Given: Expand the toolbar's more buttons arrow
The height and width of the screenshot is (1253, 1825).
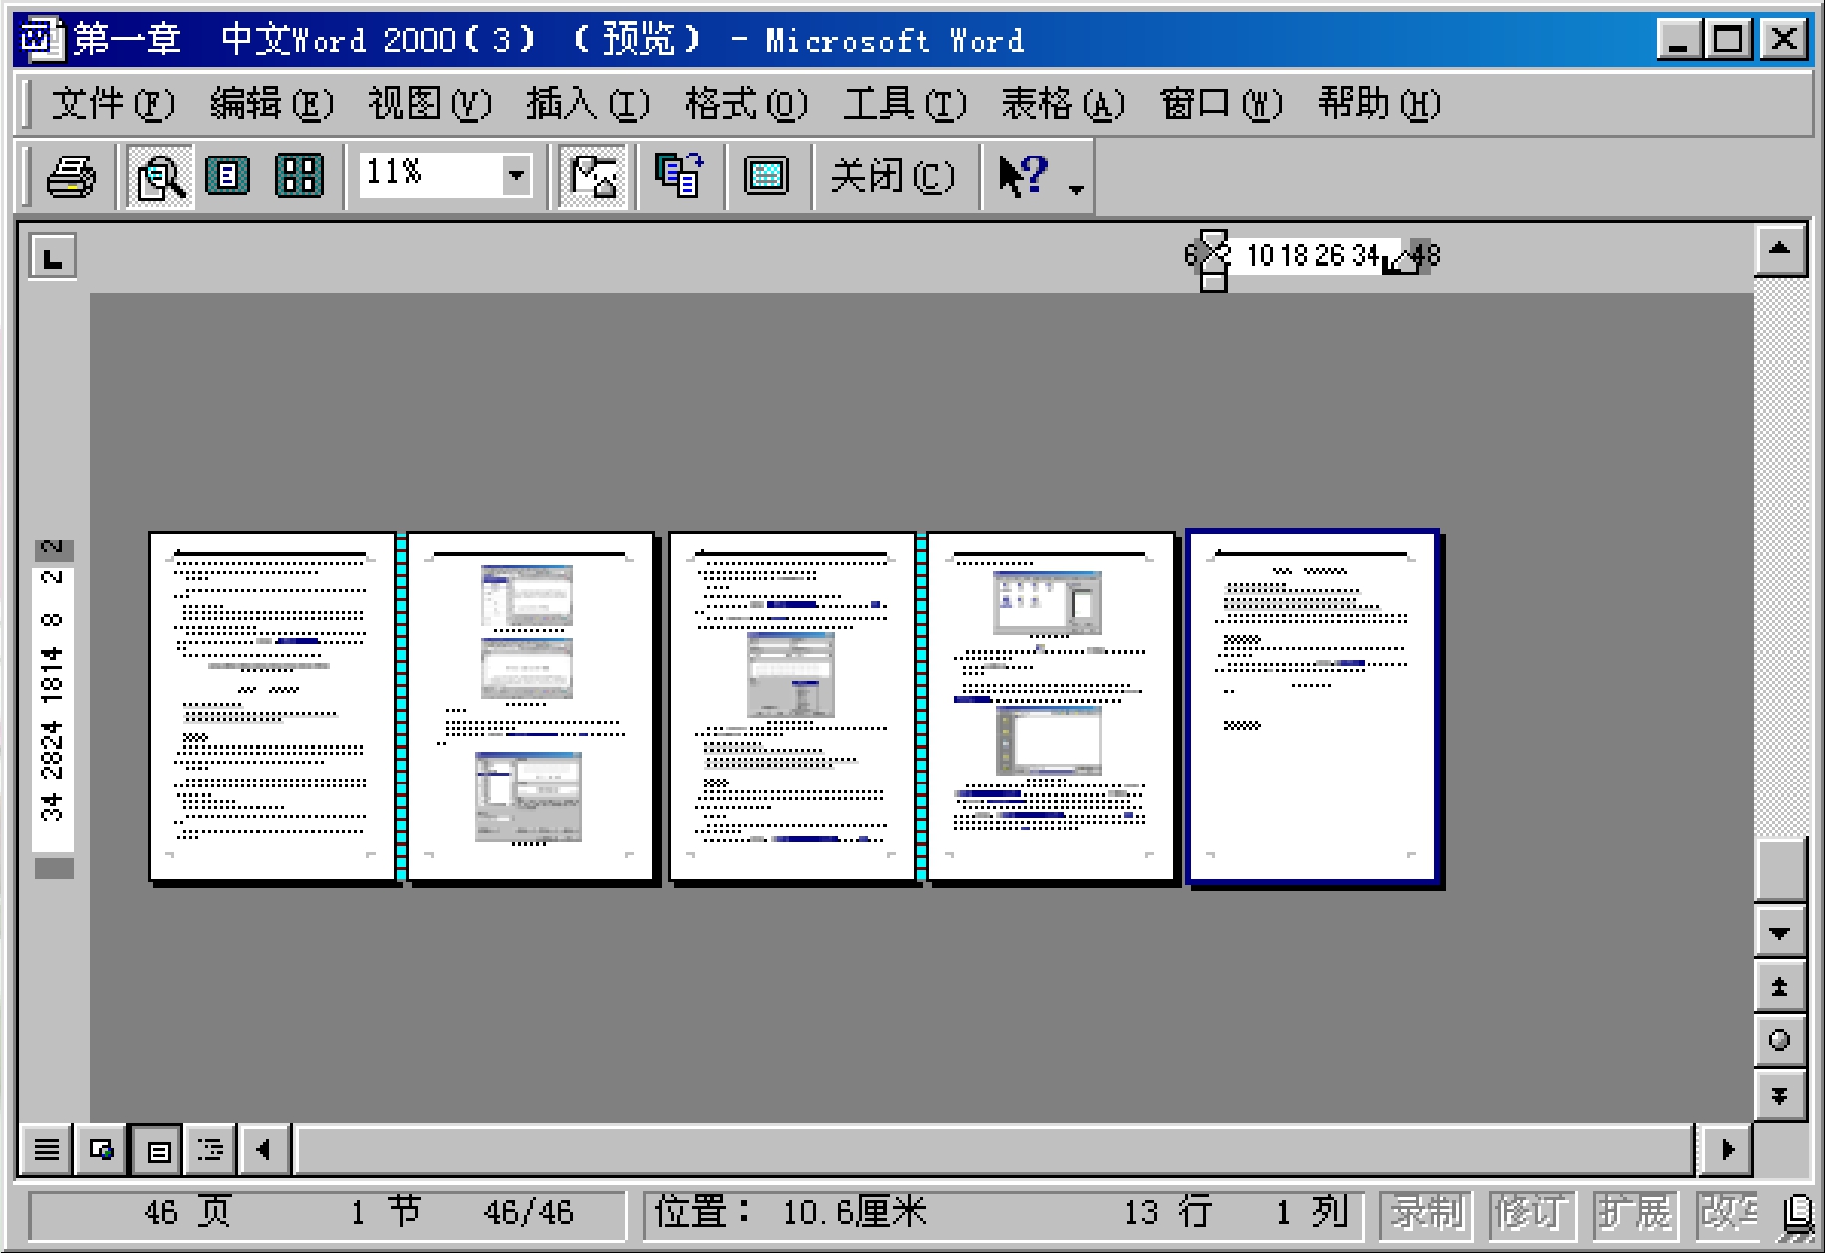Looking at the screenshot, I should point(1076,188).
